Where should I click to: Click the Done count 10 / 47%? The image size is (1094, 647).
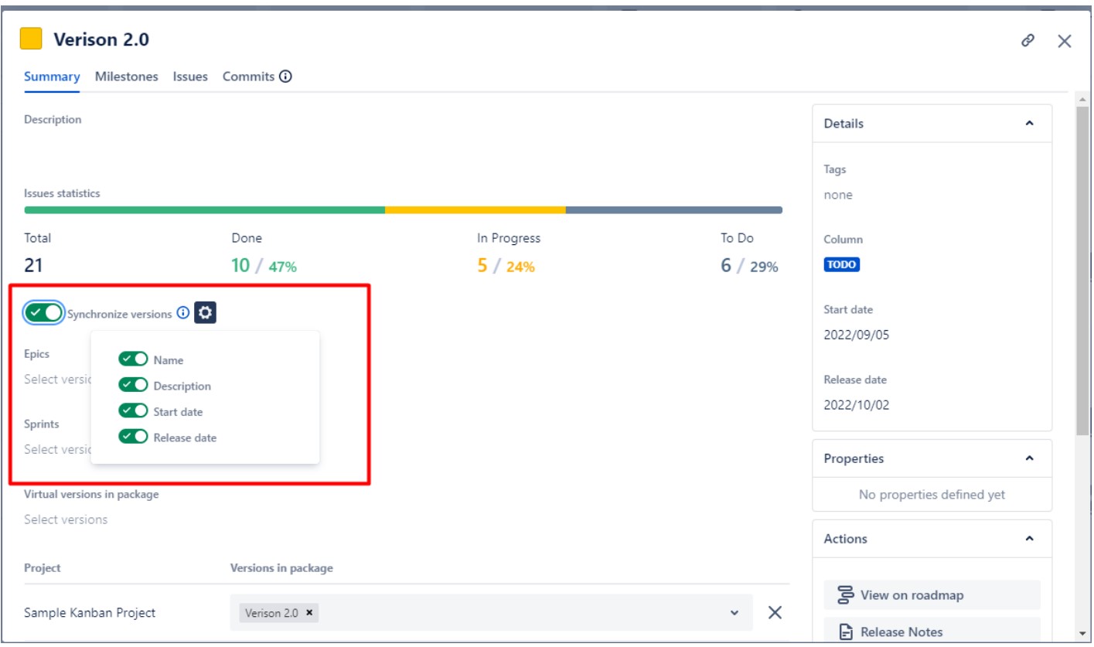pos(264,266)
